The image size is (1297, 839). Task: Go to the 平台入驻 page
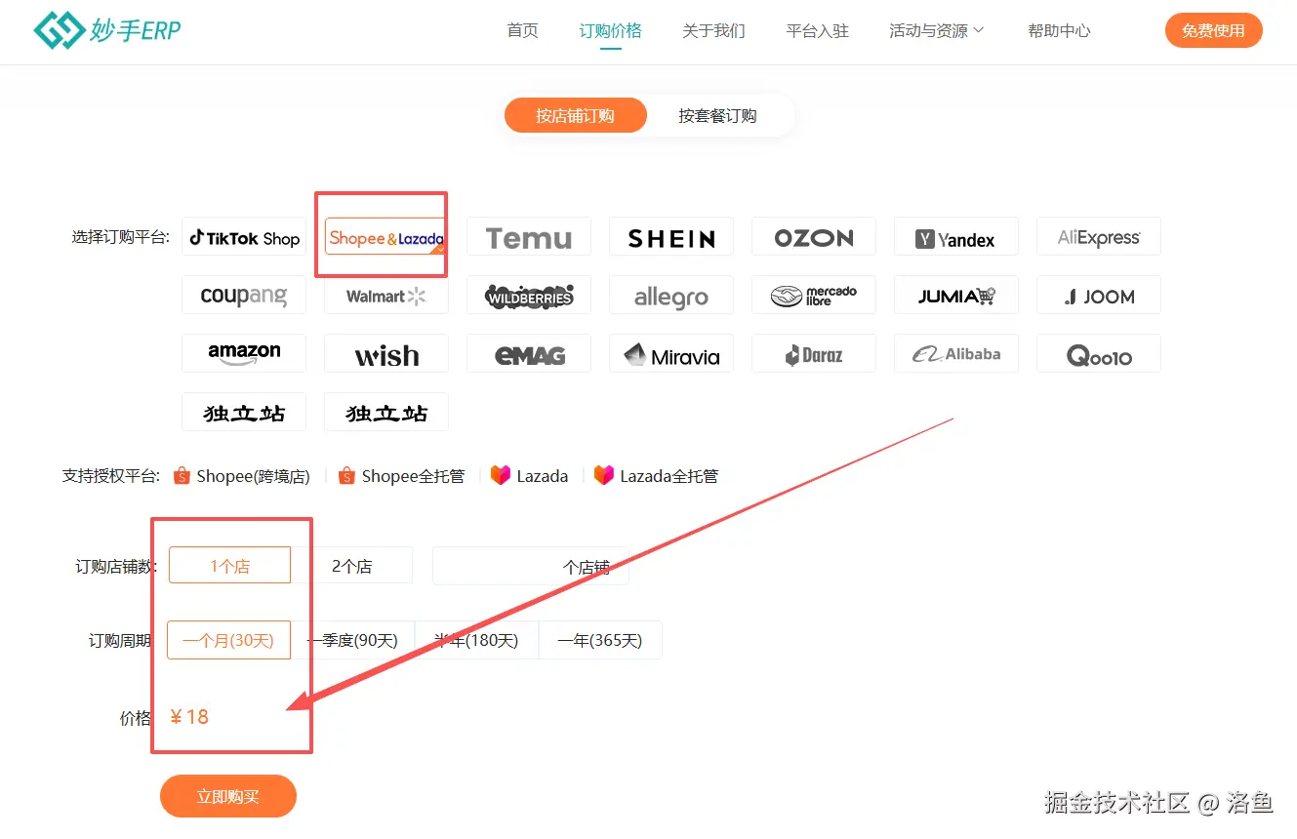point(818,31)
